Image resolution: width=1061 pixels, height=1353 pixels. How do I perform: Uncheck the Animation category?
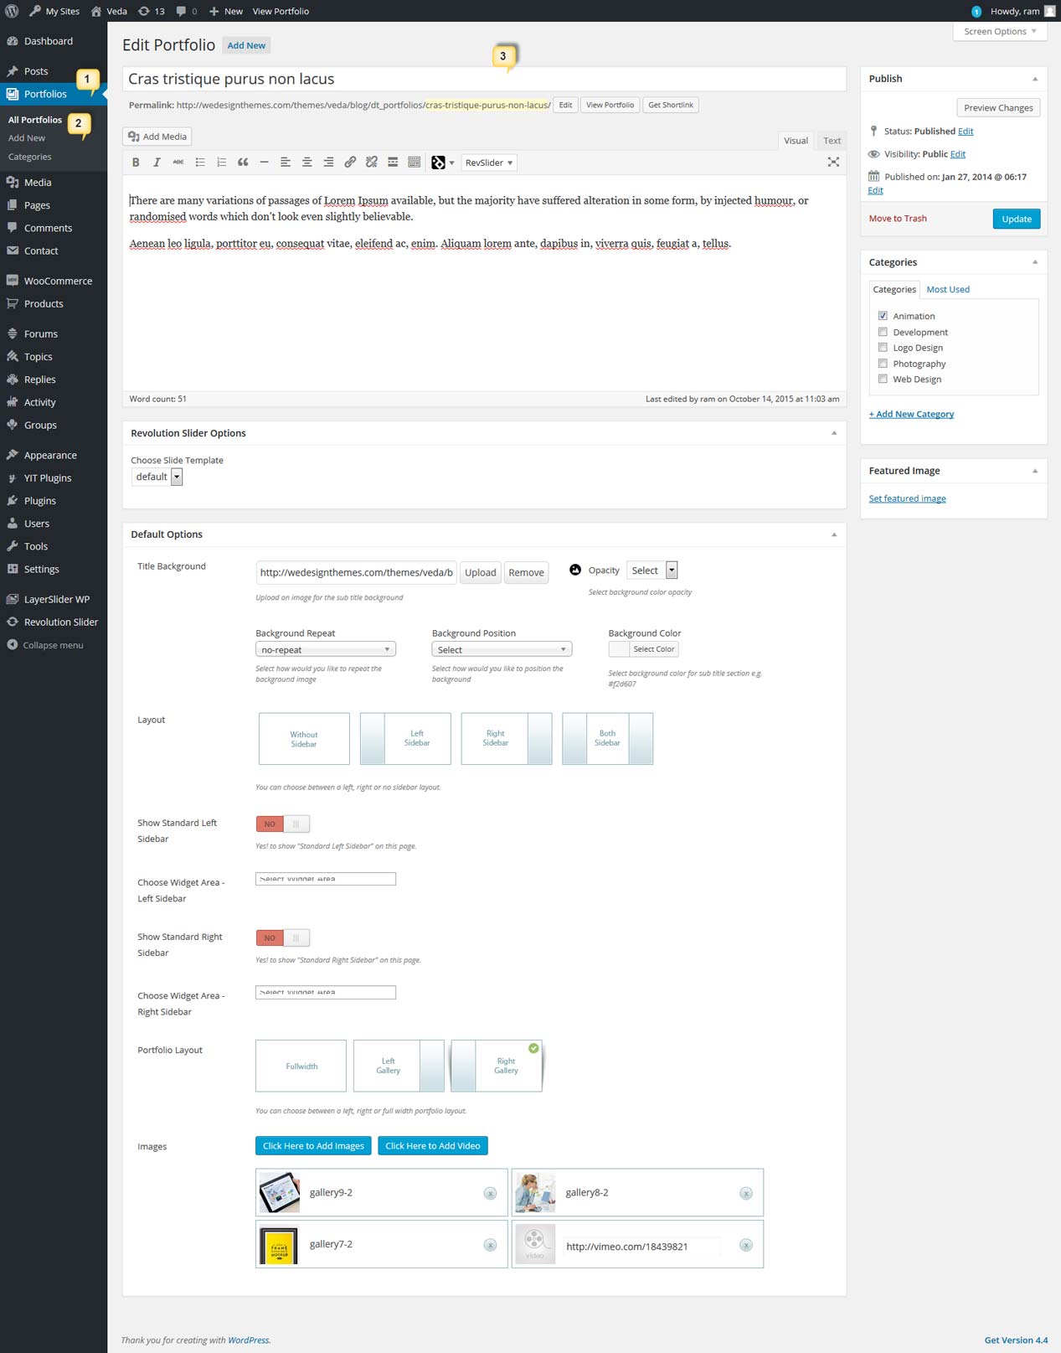click(x=883, y=316)
